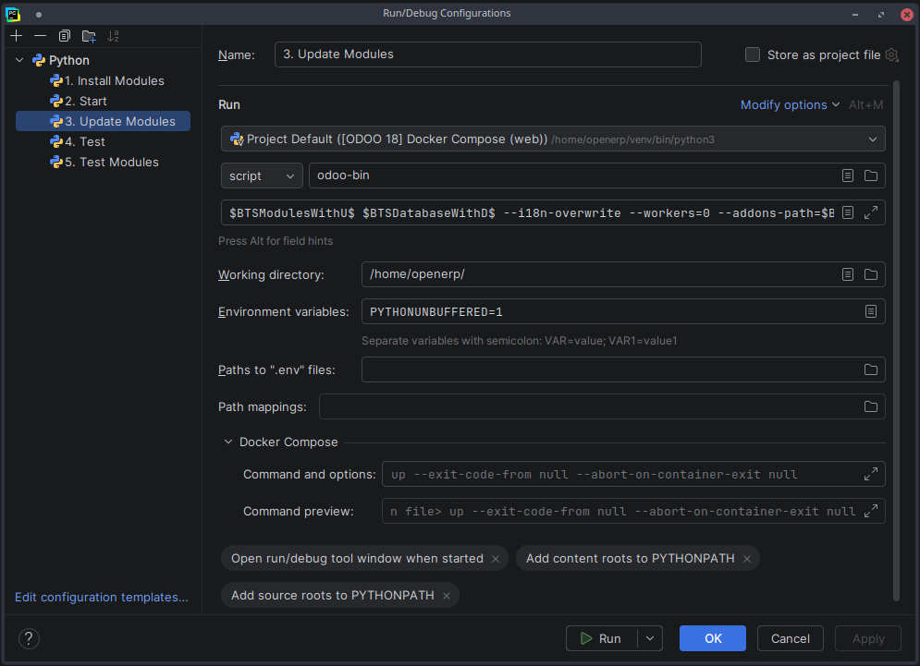
Task: Copy the selected configuration
Action: (x=65, y=36)
